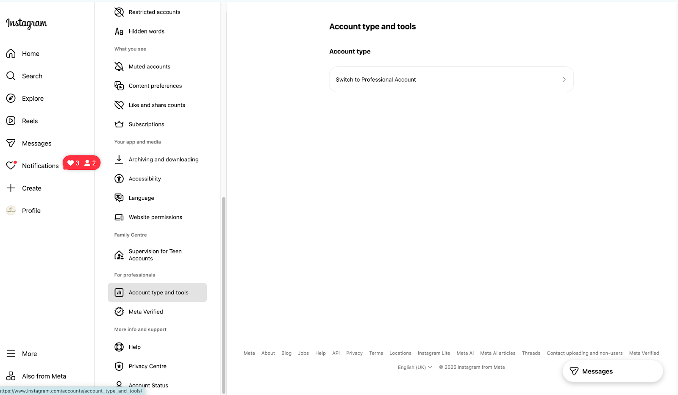The width and height of the screenshot is (678, 395).
Task: Click the Terms footer link
Action: (x=376, y=353)
